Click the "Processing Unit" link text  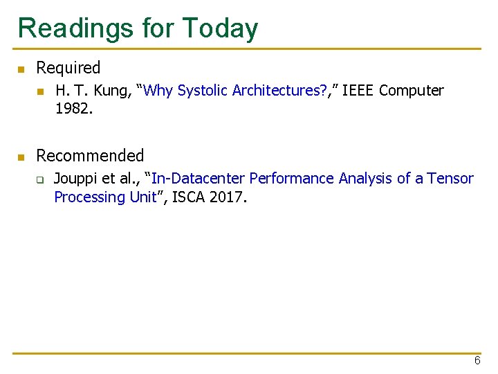pyautogui.click(x=105, y=197)
